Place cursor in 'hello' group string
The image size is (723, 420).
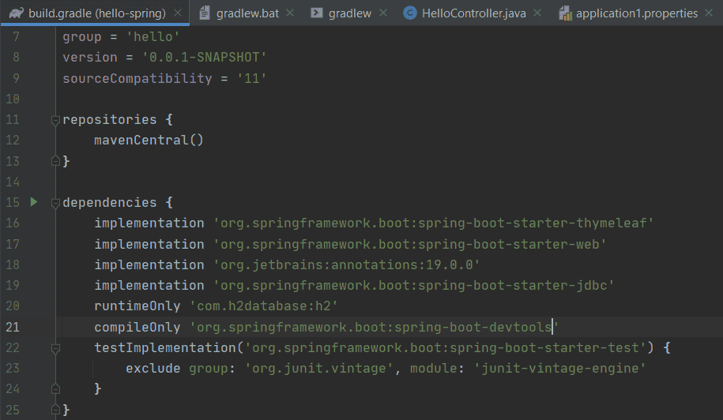153,37
